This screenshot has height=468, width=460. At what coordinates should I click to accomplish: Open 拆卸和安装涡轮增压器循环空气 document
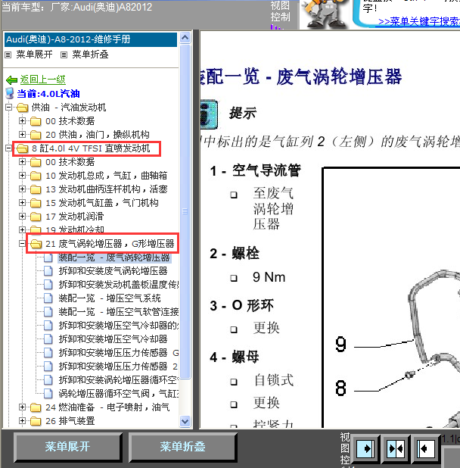coord(118,380)
